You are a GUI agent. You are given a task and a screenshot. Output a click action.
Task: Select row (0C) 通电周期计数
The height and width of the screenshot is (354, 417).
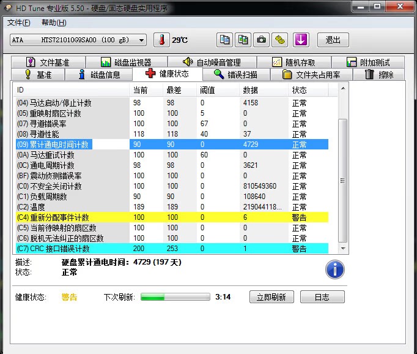(172, 165)
